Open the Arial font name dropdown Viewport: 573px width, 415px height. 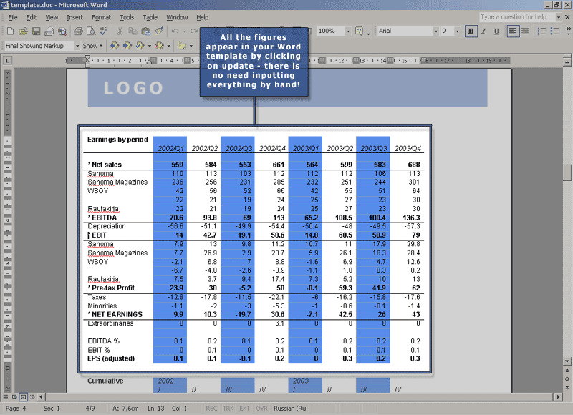click(435, 31)
